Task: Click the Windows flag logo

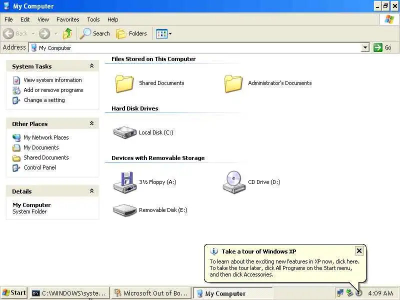Action: [389, 19]
